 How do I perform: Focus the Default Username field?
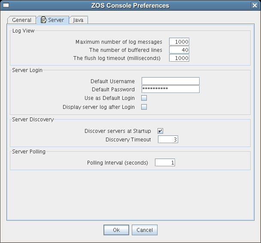(x=170, y=81)
